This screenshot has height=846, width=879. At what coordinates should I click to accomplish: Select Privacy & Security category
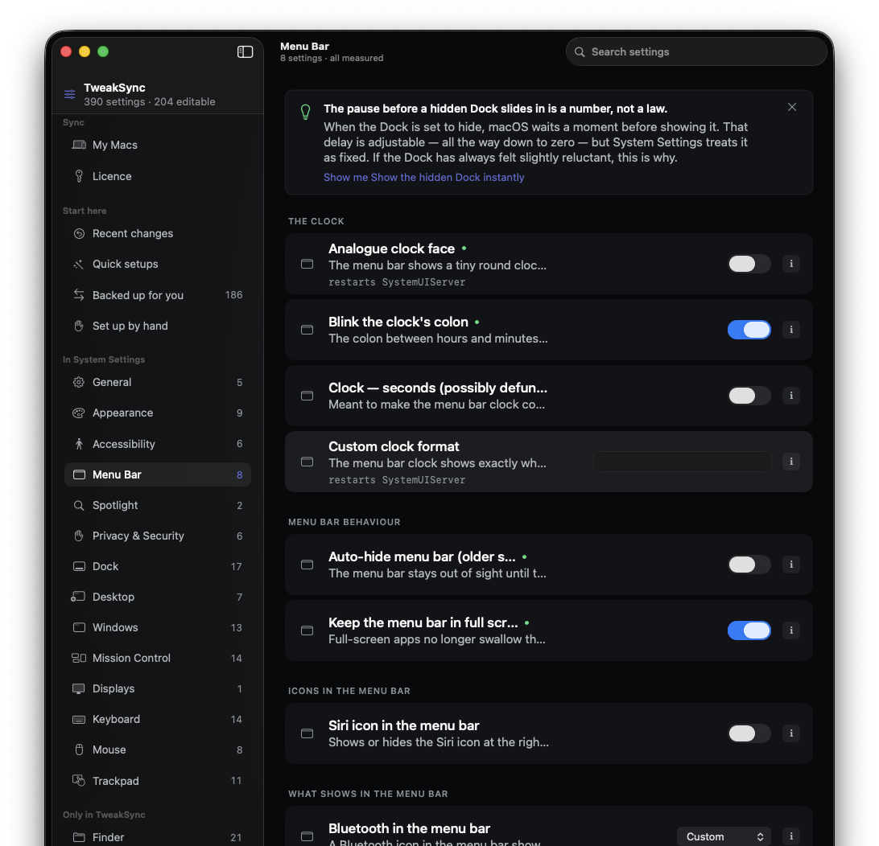(158, 536)
